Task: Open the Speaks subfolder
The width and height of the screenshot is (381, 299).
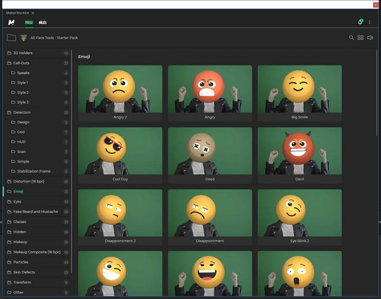Action: (x=37, y=73)
